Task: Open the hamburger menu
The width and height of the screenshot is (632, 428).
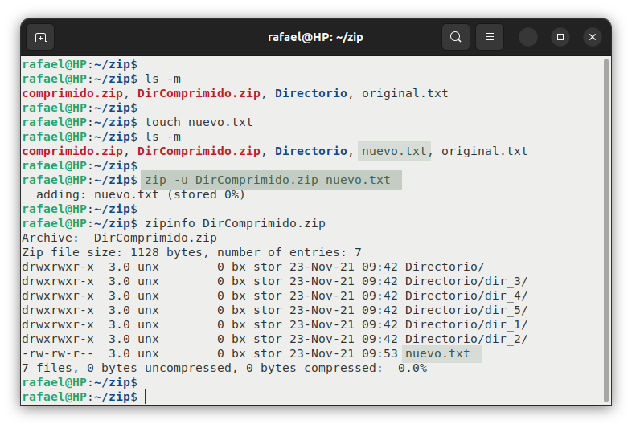Action: (490, 37)
